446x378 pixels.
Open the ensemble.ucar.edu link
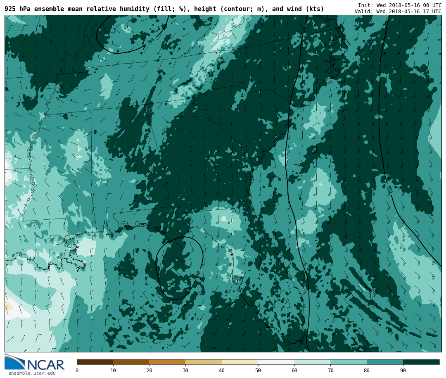[x=32, y=373]
